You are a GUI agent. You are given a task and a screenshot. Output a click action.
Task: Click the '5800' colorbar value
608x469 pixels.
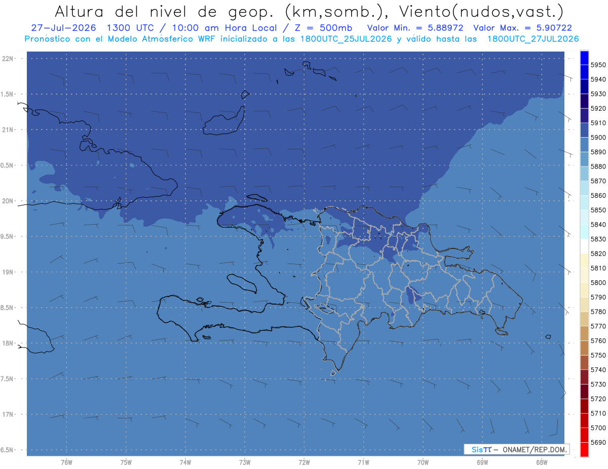[598, 282]
